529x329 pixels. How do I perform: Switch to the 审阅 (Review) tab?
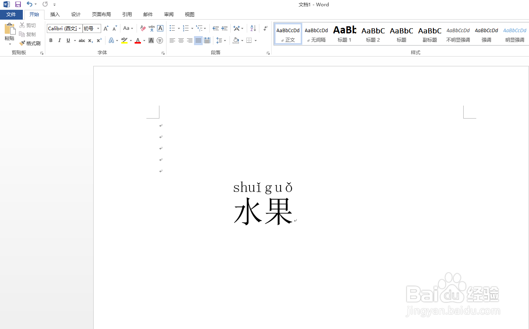pos(169,15)
